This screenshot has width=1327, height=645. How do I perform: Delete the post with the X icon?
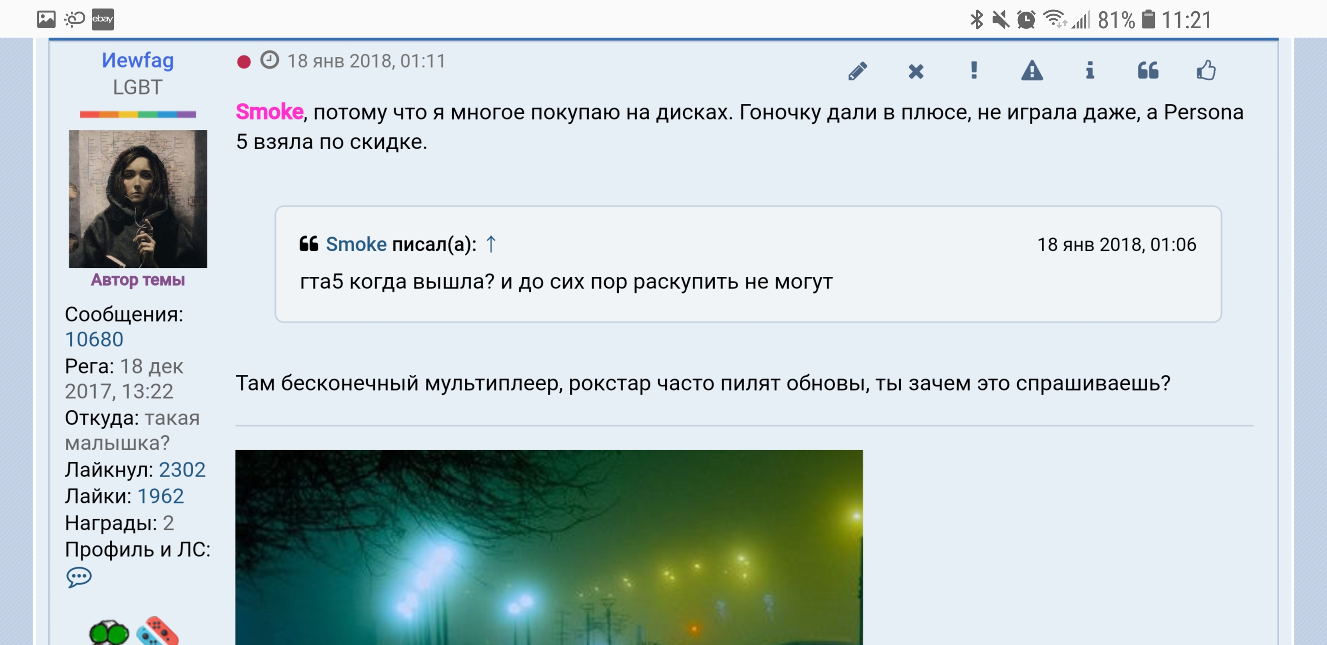pyautogui.click(x=916, y=71)
